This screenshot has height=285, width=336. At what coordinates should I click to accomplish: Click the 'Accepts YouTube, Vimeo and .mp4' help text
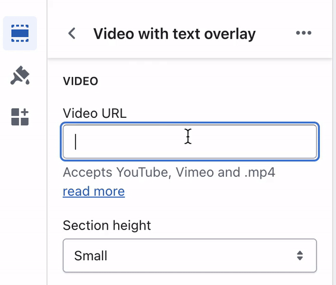click(169, 172)
